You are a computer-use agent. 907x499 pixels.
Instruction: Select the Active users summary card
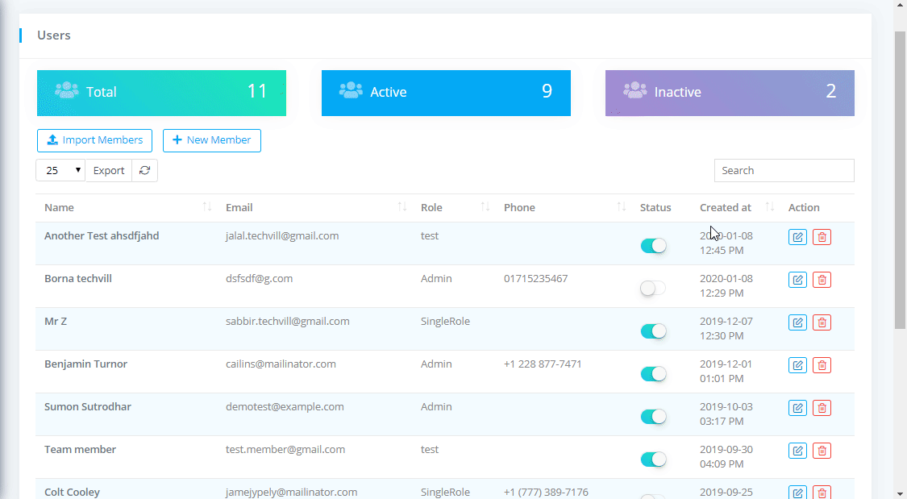pos(446,93)
